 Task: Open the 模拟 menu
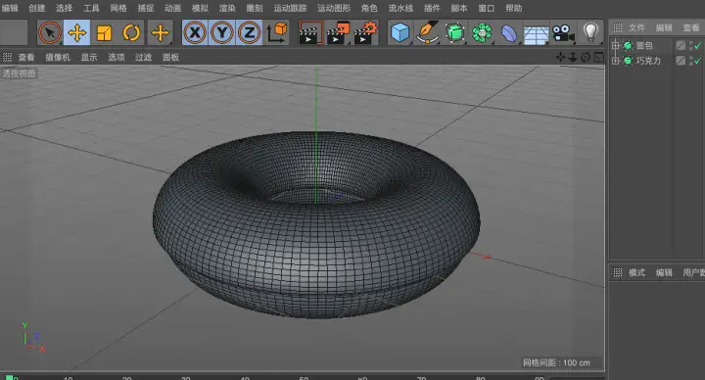[x=200, y=8]
